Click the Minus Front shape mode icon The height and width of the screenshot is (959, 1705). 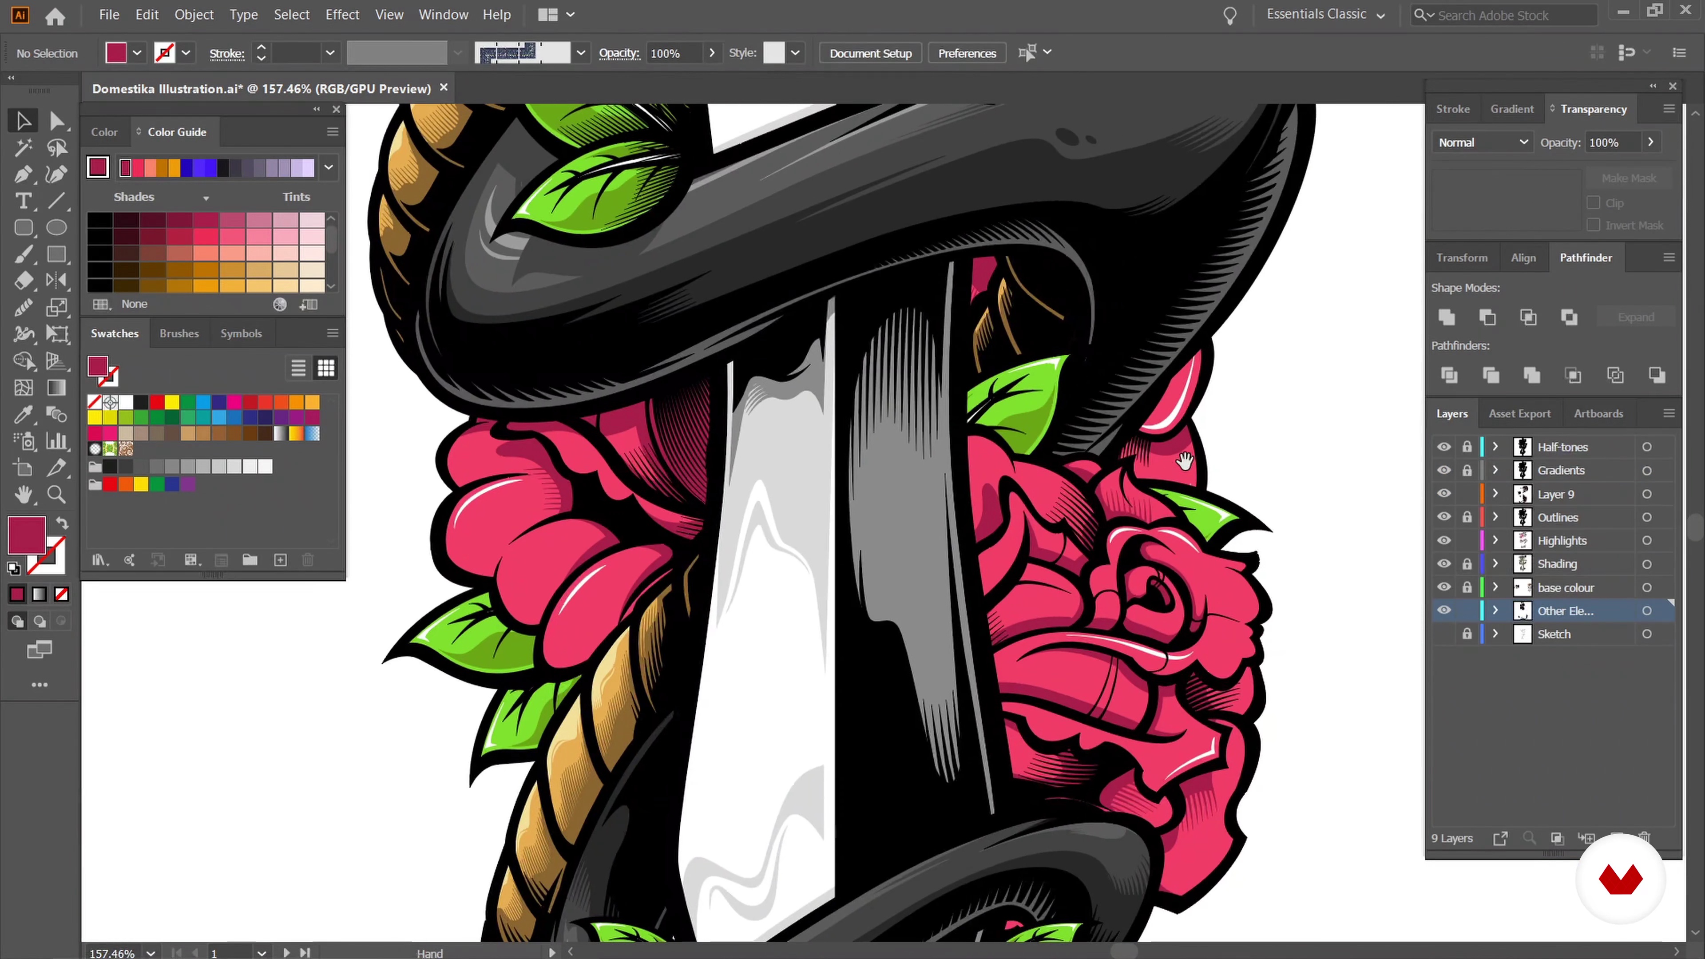pyautogui.click(x=1487, y=317)
